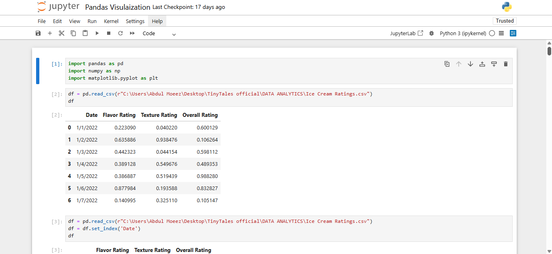Click the scrollbar up arrow
The width and height of the screenshot is (552, 254).
pyautogui.click(x=549, y=42)
